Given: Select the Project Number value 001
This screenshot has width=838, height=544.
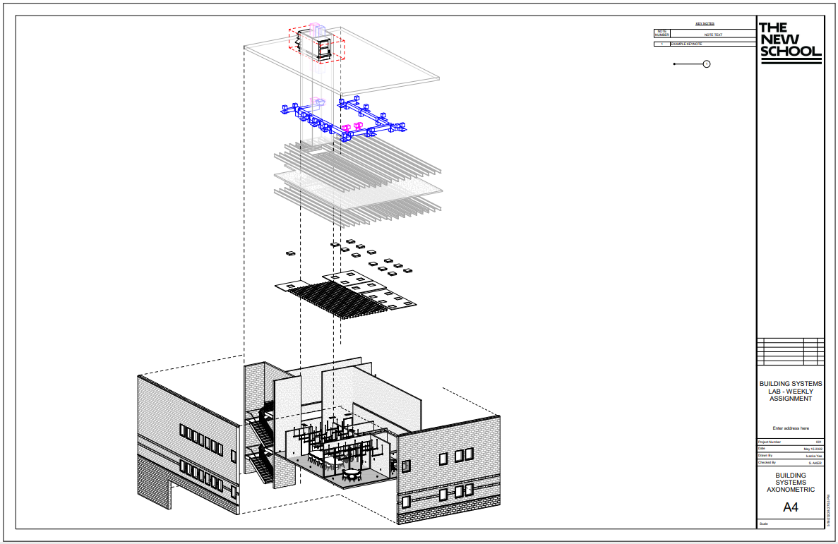Looking at the screenshot, I should [820, 441].
